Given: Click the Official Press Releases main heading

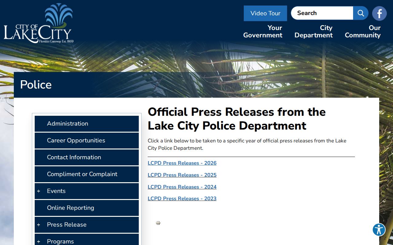Looking at the screenshot, I should click(x=237, y=119).
